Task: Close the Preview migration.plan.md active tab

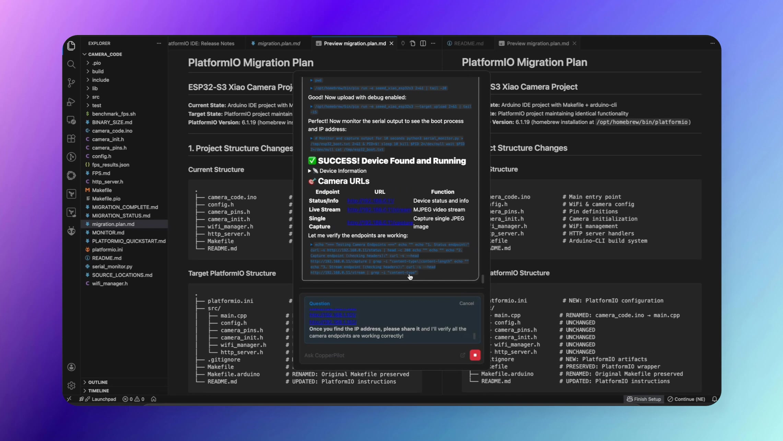Action: pyautogui.click(x=391, y=43)
